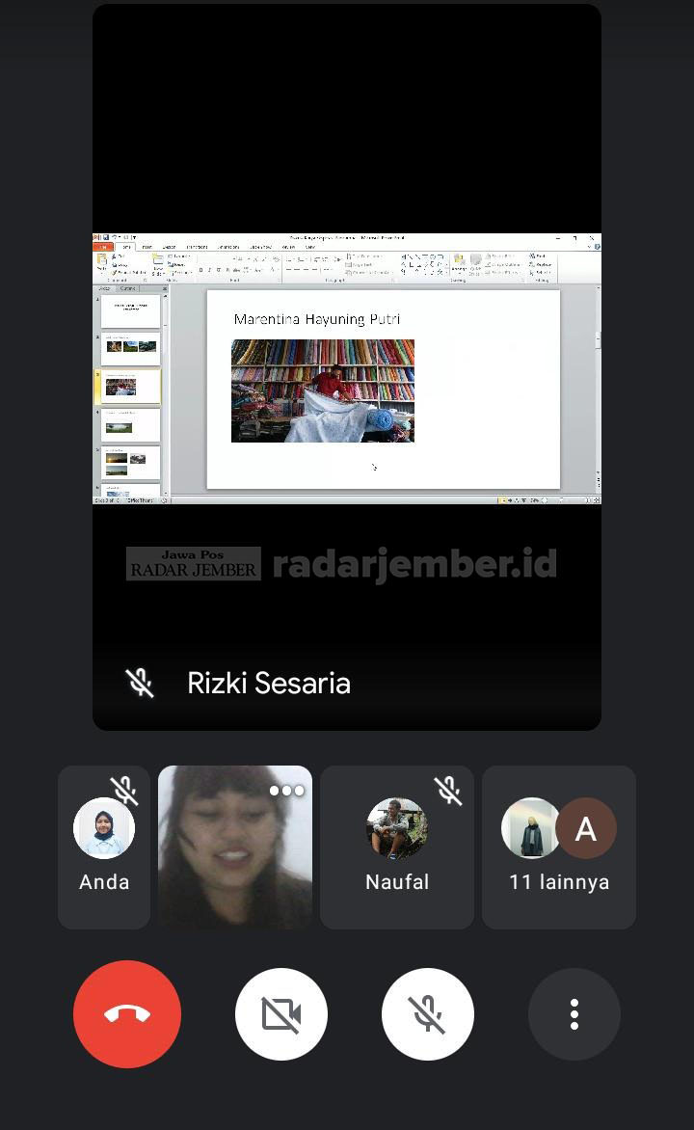
Task: Tap the muted mic icon beside Rizki Sesaria
Action: point(140,683)
